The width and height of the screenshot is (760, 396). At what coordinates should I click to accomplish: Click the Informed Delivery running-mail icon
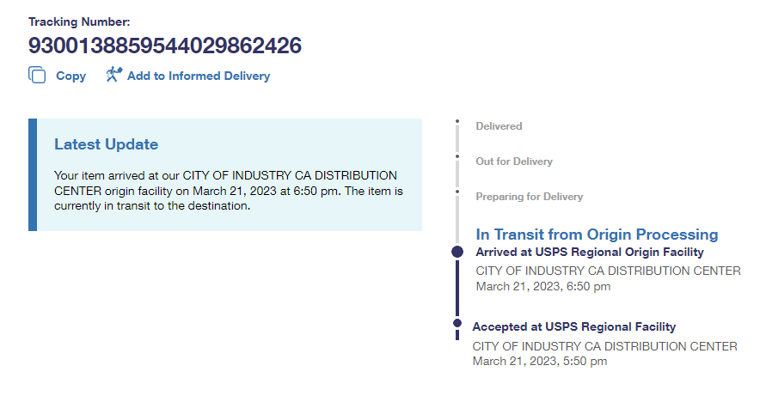point(113,76)
